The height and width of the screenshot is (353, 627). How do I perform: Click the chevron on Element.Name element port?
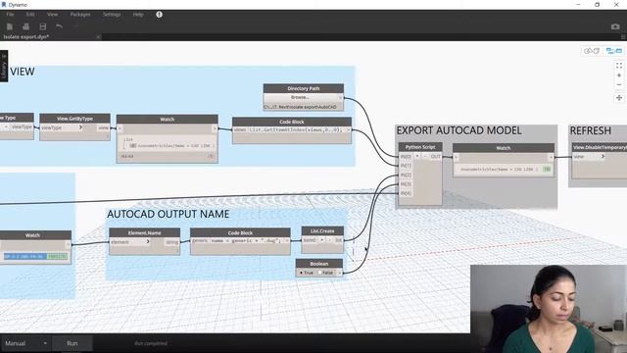coord(148,241)
